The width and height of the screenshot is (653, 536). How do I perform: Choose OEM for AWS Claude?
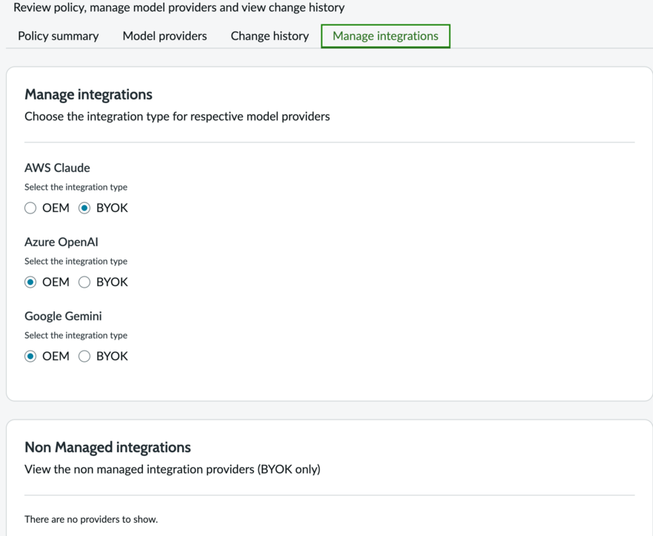30,208
